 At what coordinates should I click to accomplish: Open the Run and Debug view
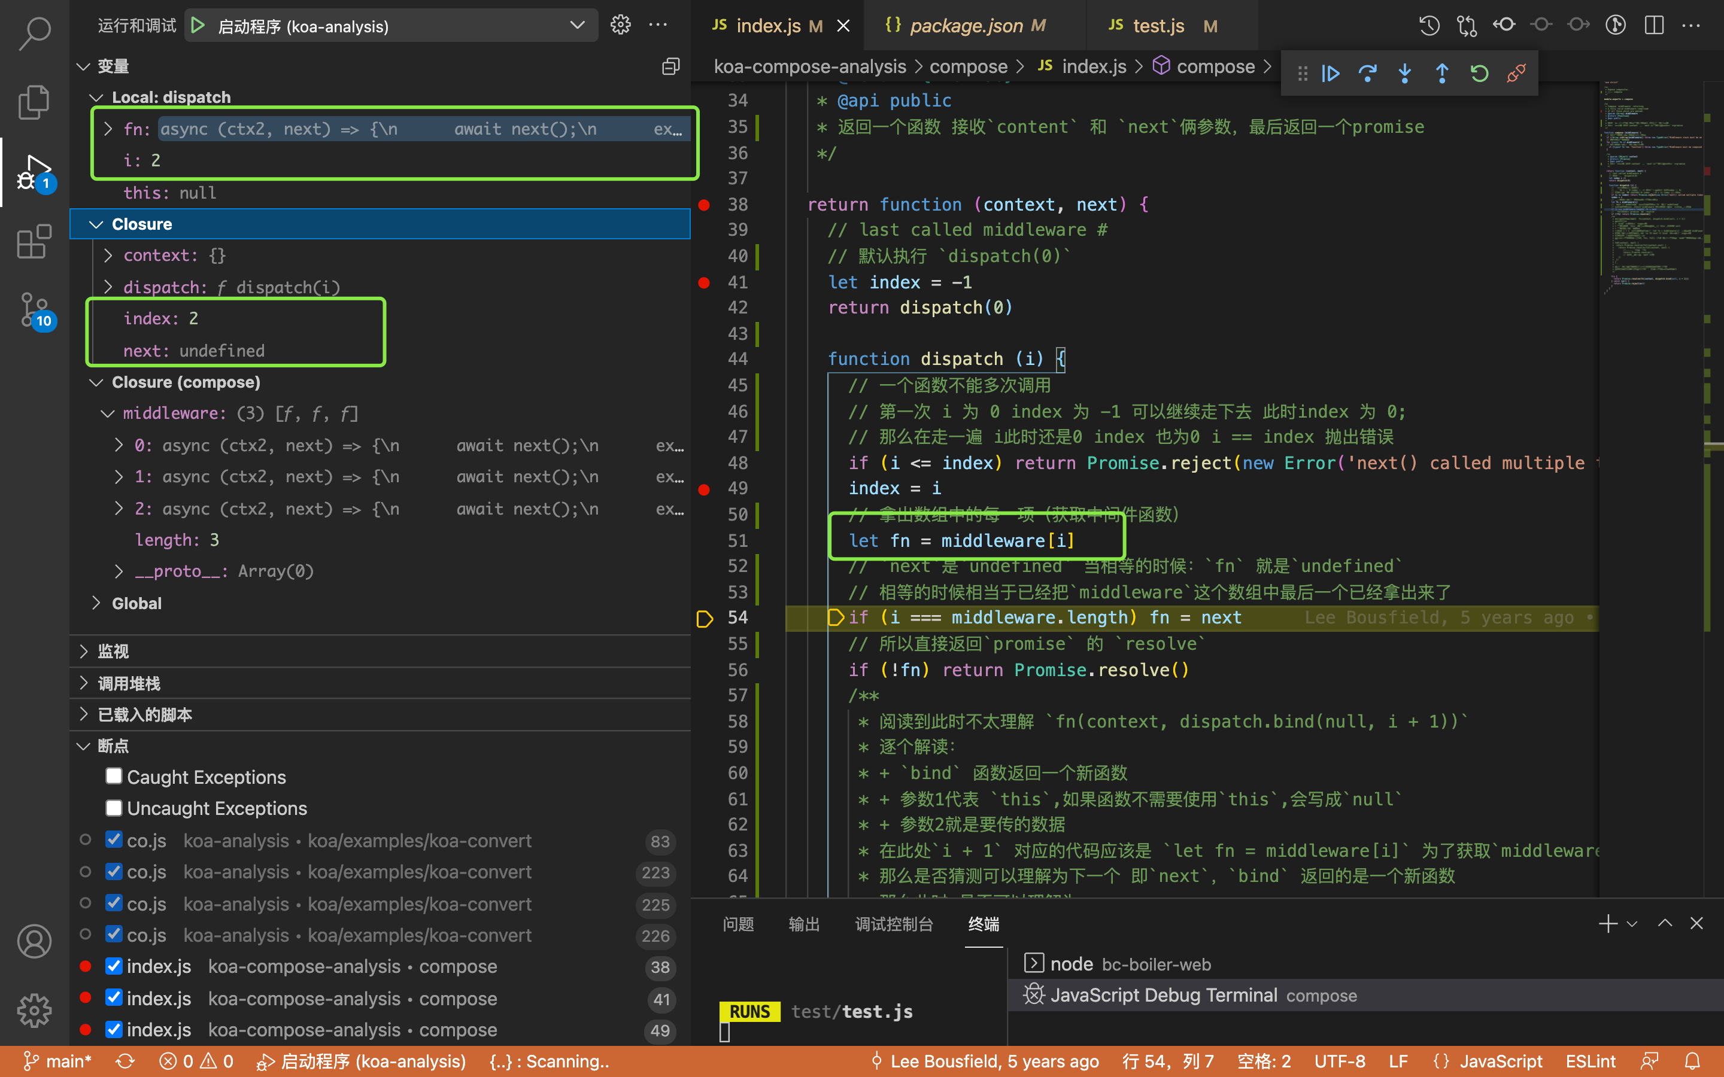point(34,172)
